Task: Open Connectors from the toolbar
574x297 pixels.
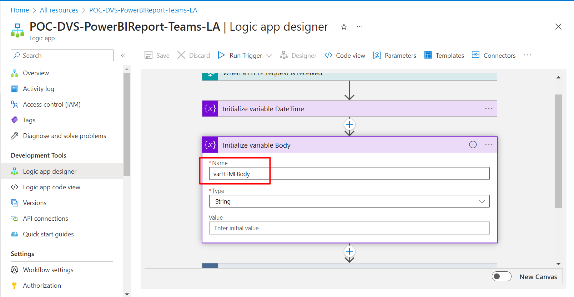Action: pyautogui.click(x=494, y=55)
